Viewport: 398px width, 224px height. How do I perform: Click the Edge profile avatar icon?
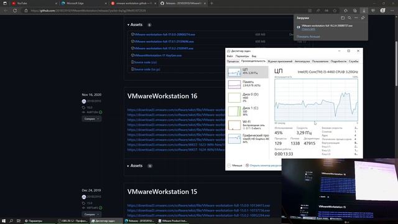tap(382, 11)
